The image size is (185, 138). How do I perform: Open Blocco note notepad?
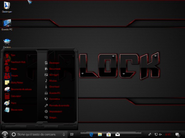point(13,110)
